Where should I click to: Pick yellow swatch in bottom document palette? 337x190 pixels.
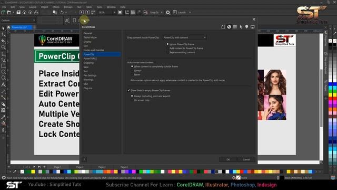[33, 172]
